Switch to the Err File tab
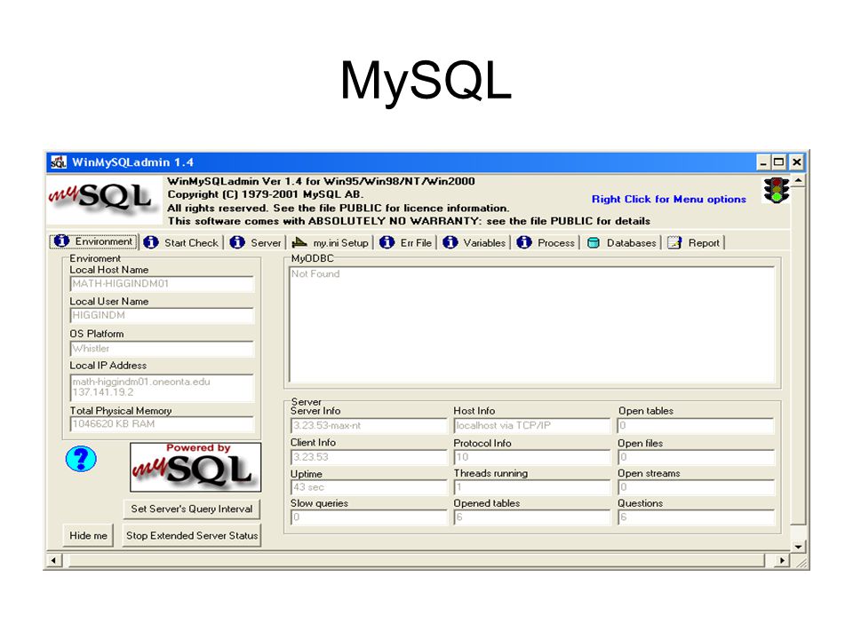Image resolution: width=853 pixels, height=639 pixels. pyautogui.click(x=406, y=242)
